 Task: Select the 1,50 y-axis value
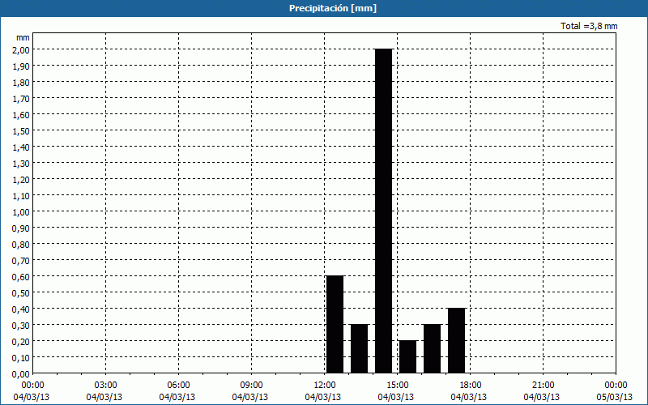tap(22, 130)
